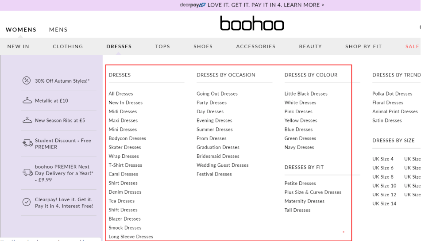Select New In Dresses
Screen dimensions: 421x241
pos(126,103)
